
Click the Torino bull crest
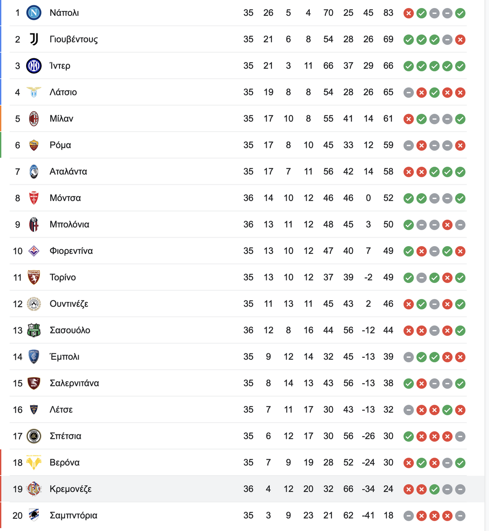[34, 277]
